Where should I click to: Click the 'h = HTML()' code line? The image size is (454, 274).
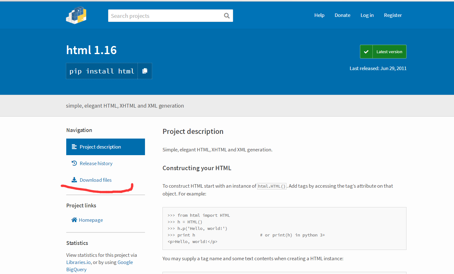(x=185, y=222)
